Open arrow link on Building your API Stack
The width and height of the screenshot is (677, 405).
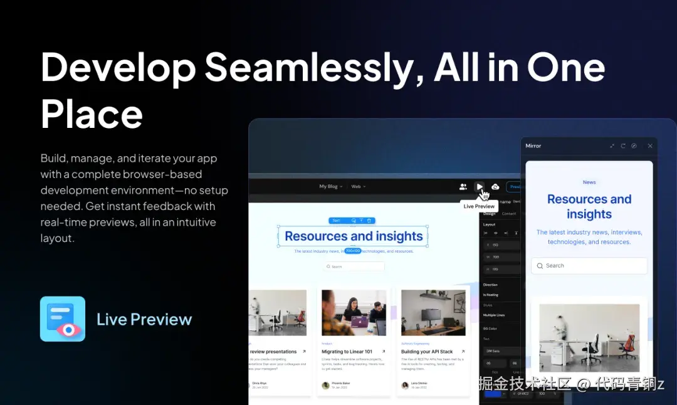[x=463, y=352]
